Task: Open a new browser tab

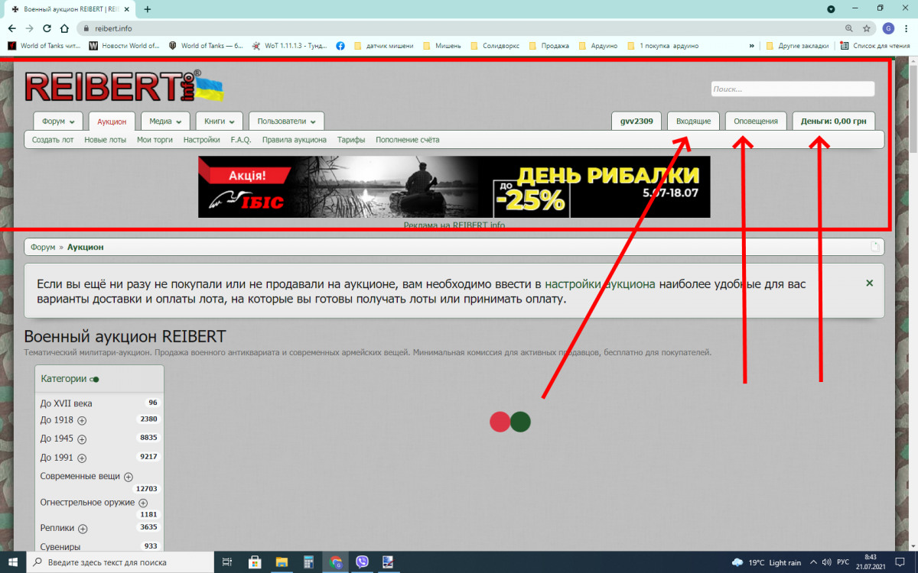Action: [148, 9]
